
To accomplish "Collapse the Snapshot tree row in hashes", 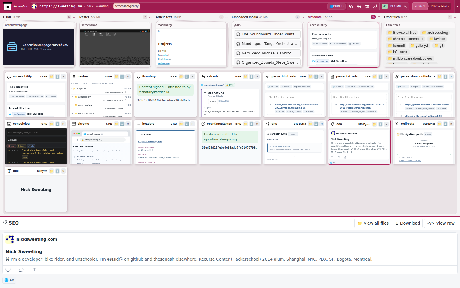I will click(71, 89).
